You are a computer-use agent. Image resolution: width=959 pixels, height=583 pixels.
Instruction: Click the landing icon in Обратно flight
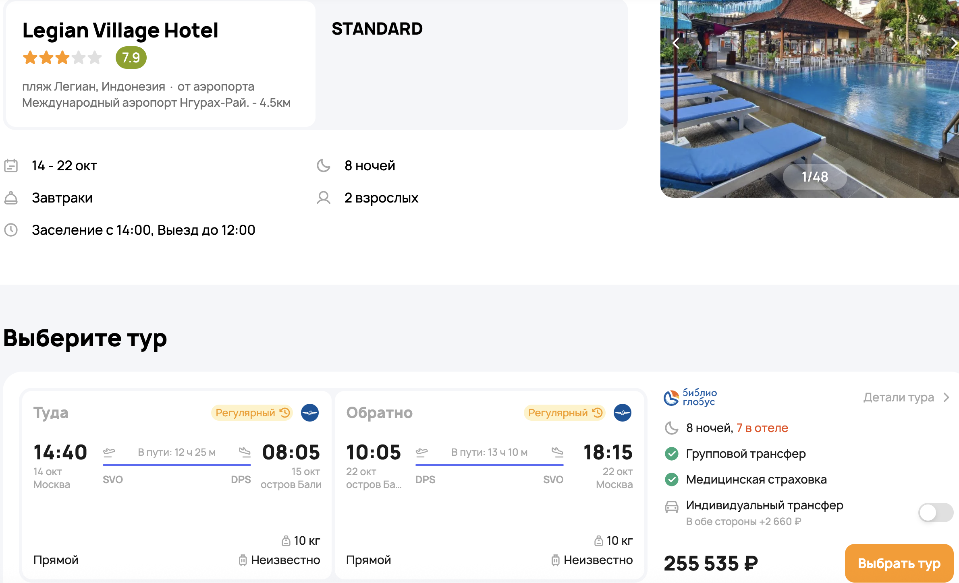point(557,452)
